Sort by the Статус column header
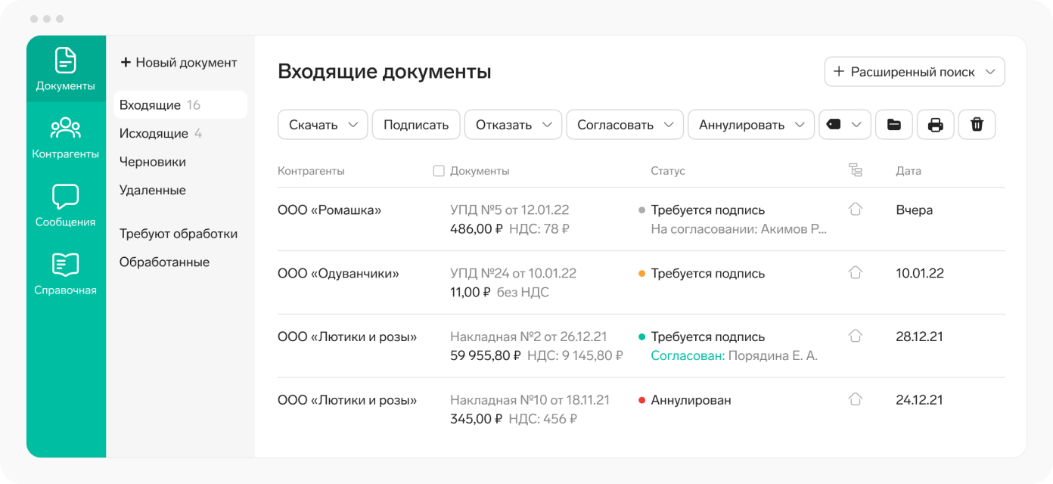Viewport: 1053px width, 484px height. click(x=668, y=171)
